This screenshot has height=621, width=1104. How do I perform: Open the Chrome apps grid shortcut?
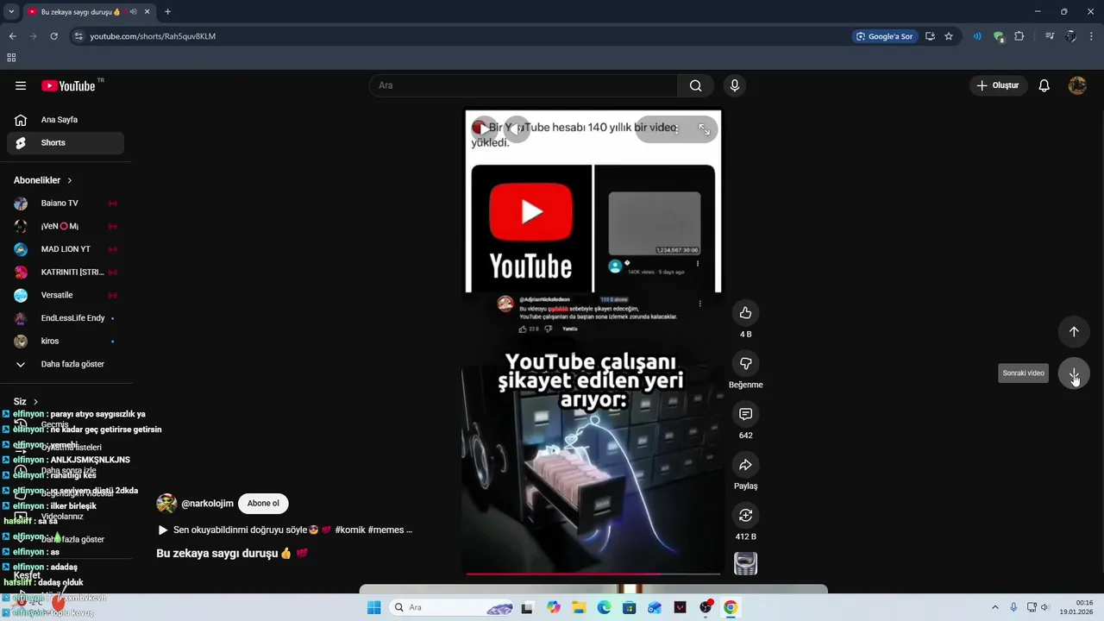11,58
